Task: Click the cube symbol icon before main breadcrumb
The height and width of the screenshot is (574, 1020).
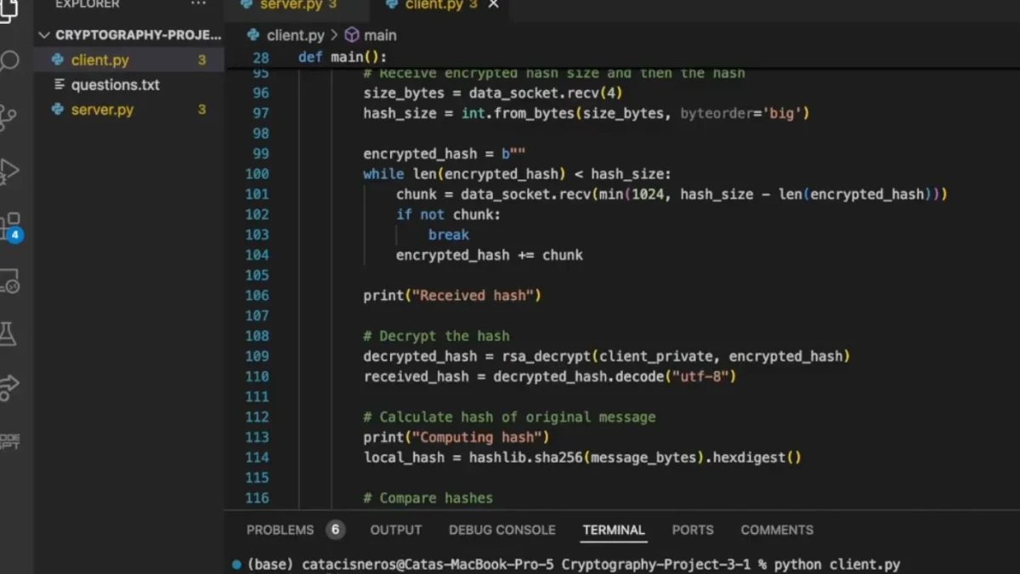Action: tap(351, 35)
